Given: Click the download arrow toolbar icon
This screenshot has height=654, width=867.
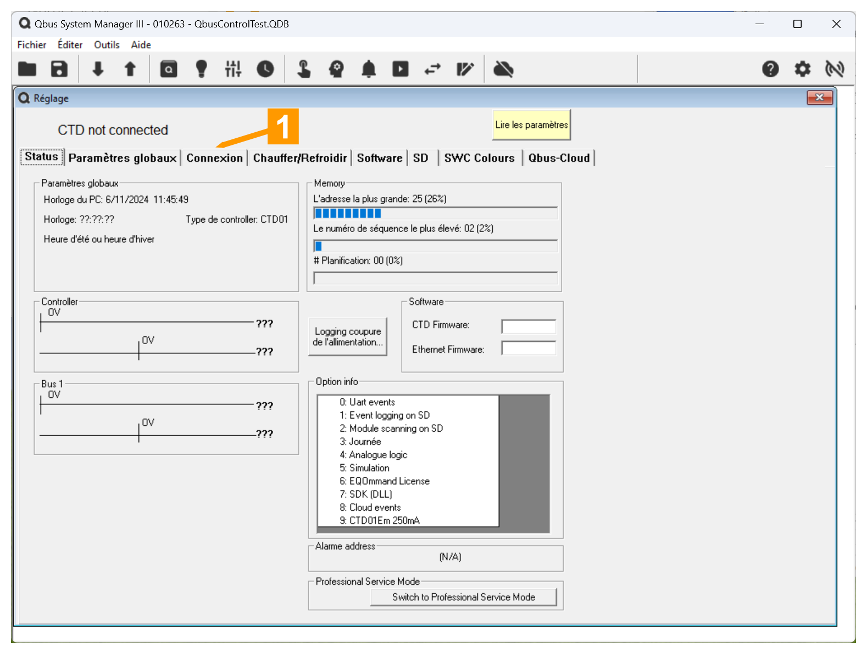Looking at the screenshot, I should (x=98, y=69).
